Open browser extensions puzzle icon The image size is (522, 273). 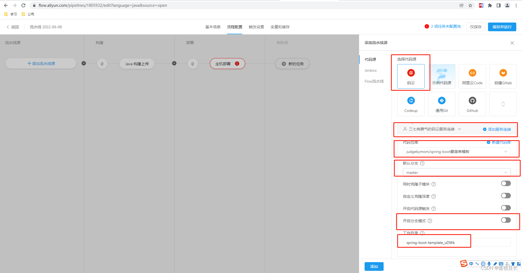click(490, 5)
